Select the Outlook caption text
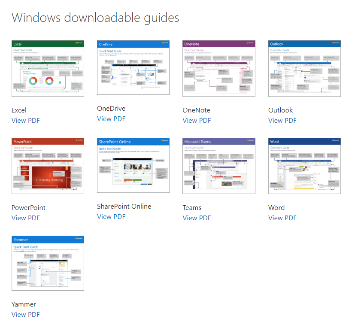Image resolution: width=355 pixels, height=328 pixels. (280, 110)
